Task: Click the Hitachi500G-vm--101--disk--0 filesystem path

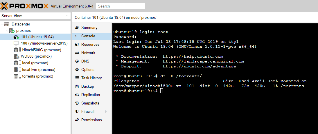Action: tap(166, 86)
